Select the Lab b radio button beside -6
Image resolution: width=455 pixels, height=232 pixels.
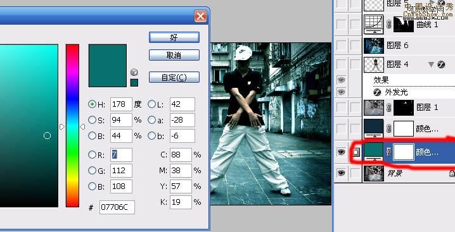[151, 135]
